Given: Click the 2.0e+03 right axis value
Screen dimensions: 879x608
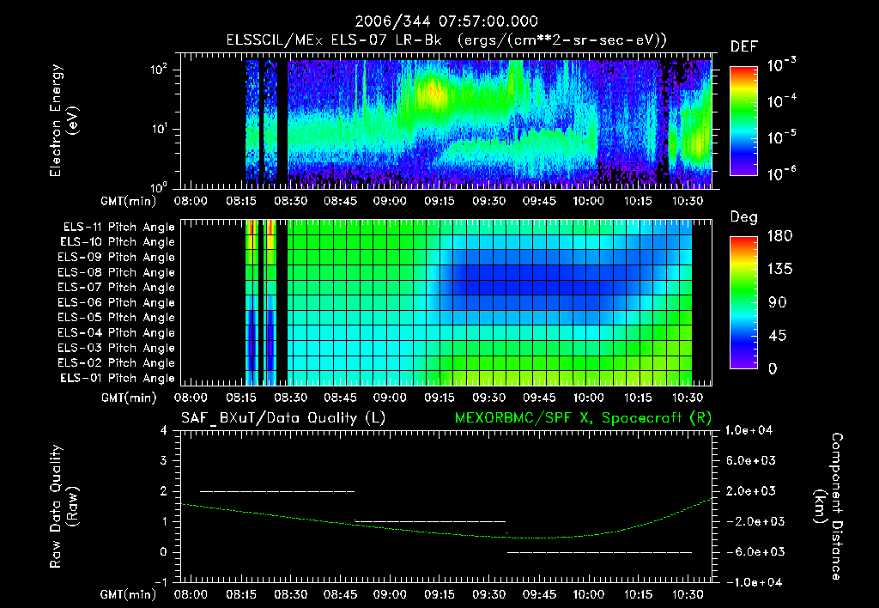Looking at the screenshot, I should click(751, 491).
